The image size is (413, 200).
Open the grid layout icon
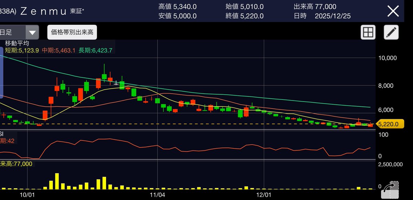(368, 33)
